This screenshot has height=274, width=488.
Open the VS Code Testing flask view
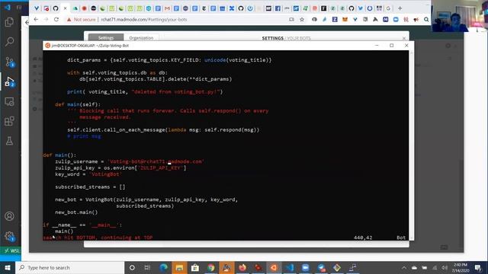pos(9,141)
